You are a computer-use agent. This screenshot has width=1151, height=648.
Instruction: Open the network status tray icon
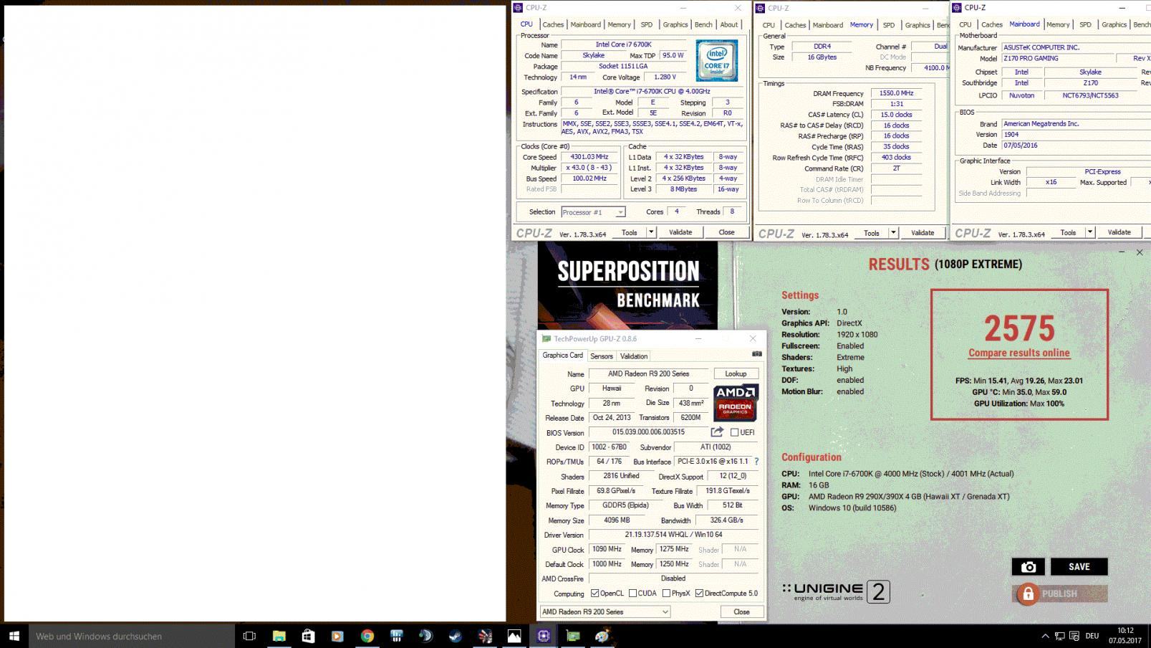click(x=1060, y=636)
